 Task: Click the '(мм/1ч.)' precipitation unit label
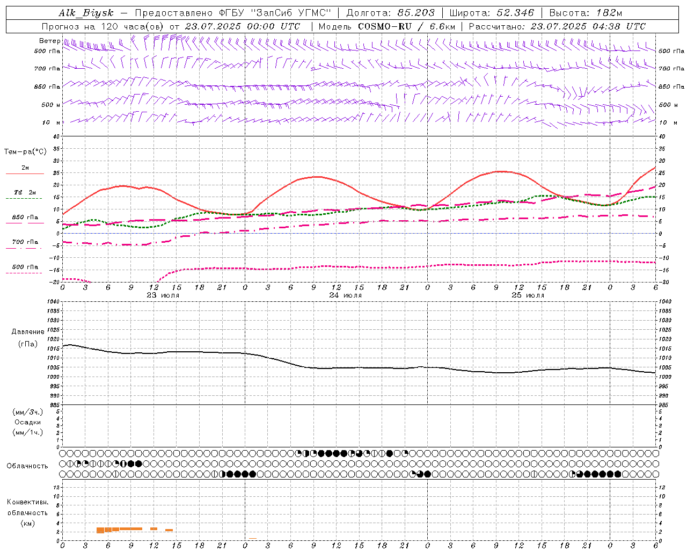click(27, 432)
